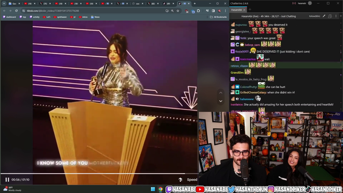Open the Extensions puzzle icon
The height and width of the screenshot is (193, 343).
click(198, 11)
